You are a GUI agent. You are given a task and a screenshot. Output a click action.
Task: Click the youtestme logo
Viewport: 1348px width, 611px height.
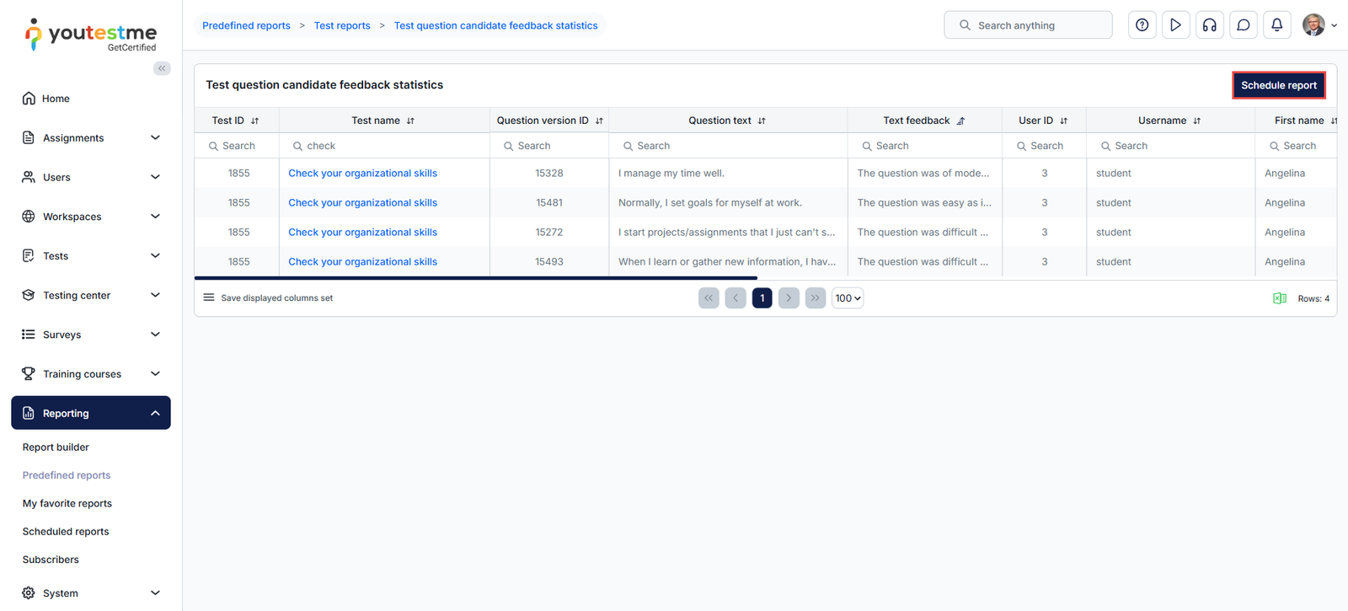point(91,35)
